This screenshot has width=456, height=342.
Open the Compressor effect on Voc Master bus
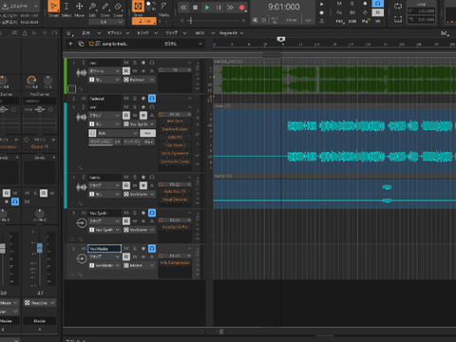tap(175, 263)
